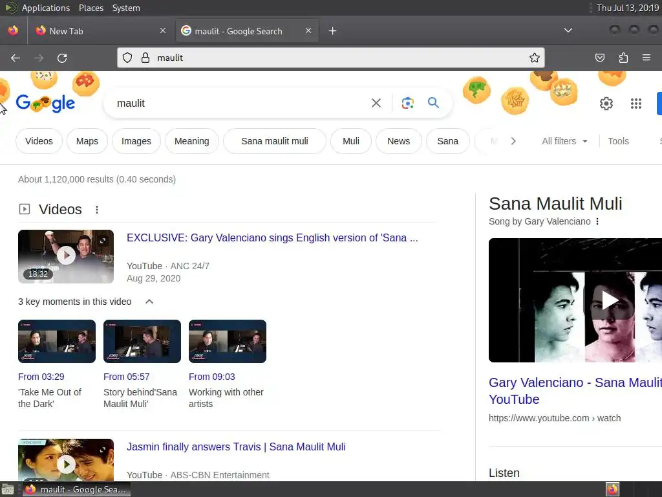Close the New Tab tab
Viewport: 662px width, 497px height.
[163, 30]
